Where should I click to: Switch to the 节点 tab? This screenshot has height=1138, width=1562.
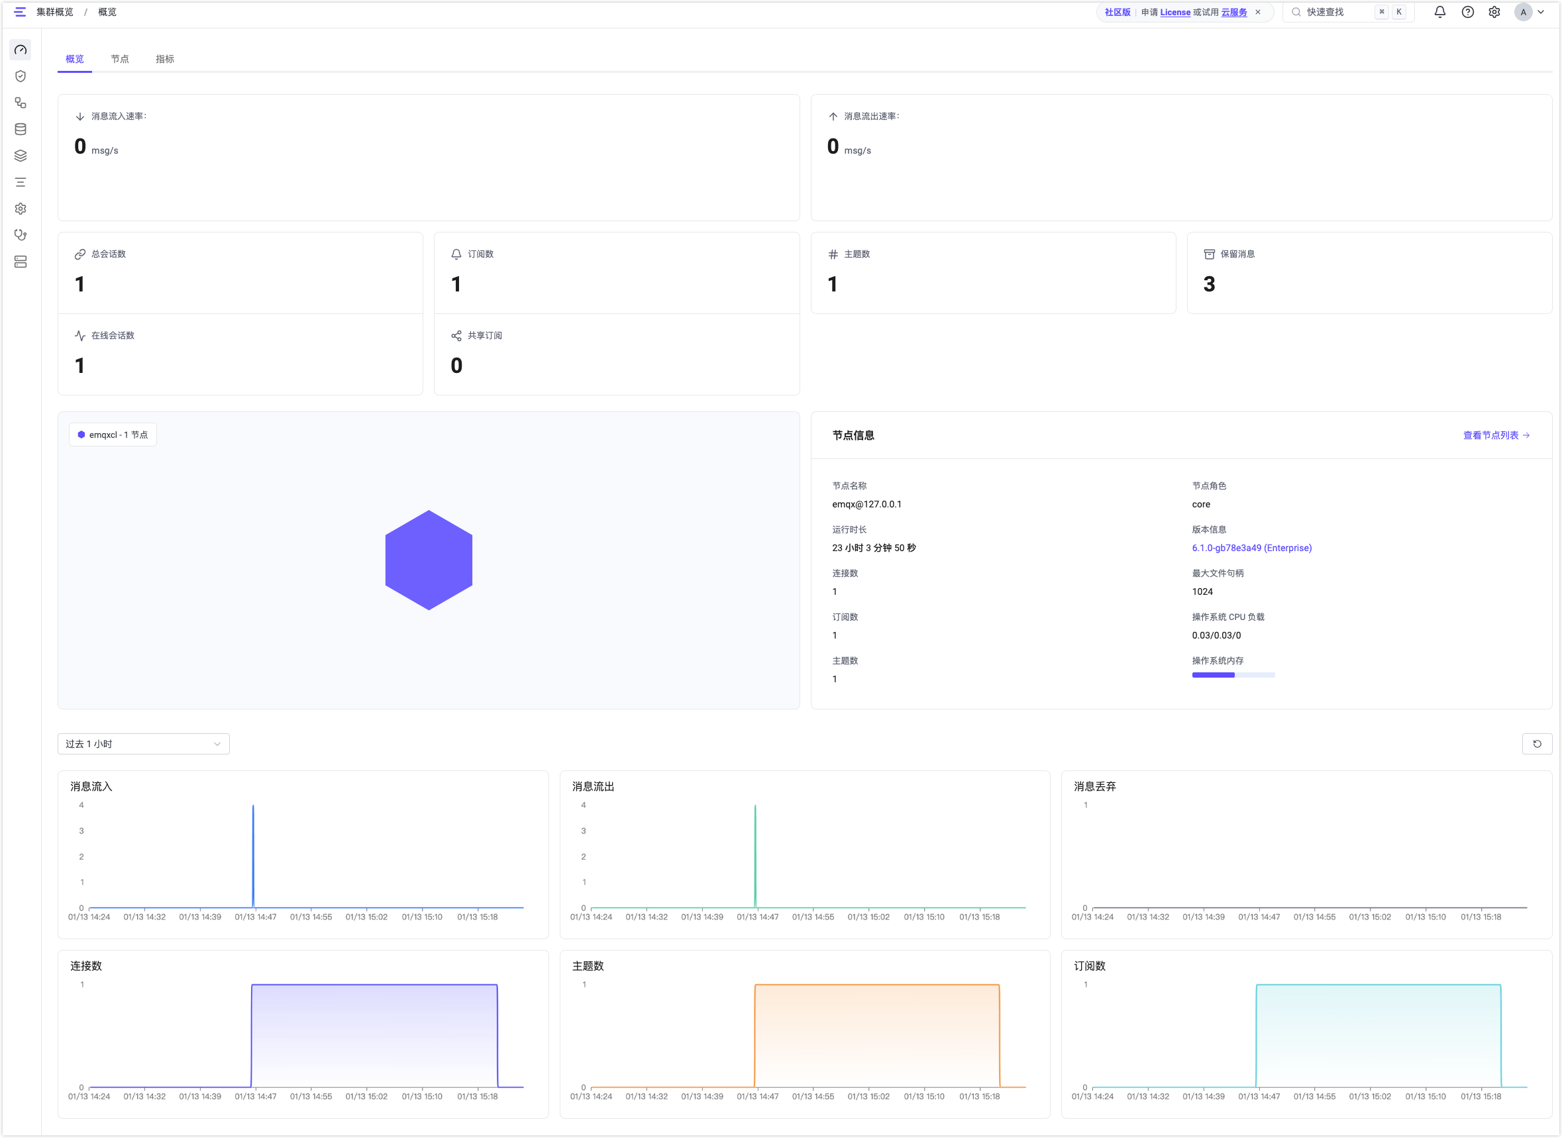pyautogui.click(x=120, y=59)
